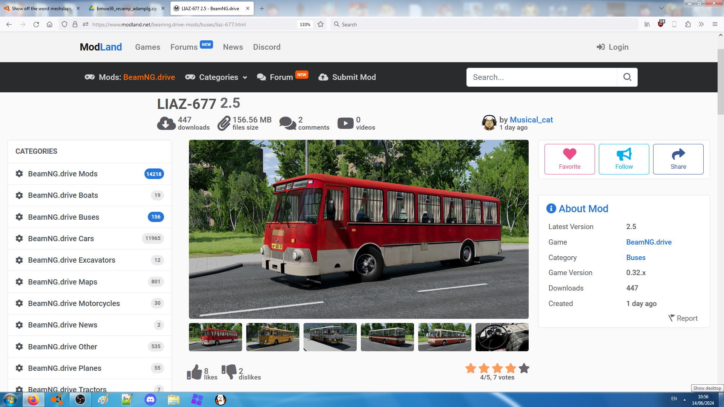
Task: Rate the mod with the first star
Action: (471, 368)
